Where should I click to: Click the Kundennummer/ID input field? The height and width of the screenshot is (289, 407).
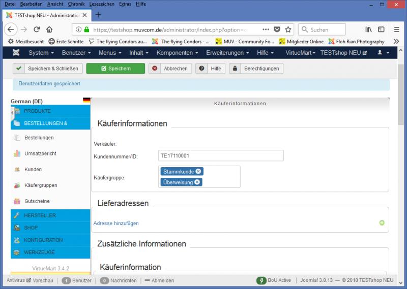pyautogui.click(x=220, y=155)
